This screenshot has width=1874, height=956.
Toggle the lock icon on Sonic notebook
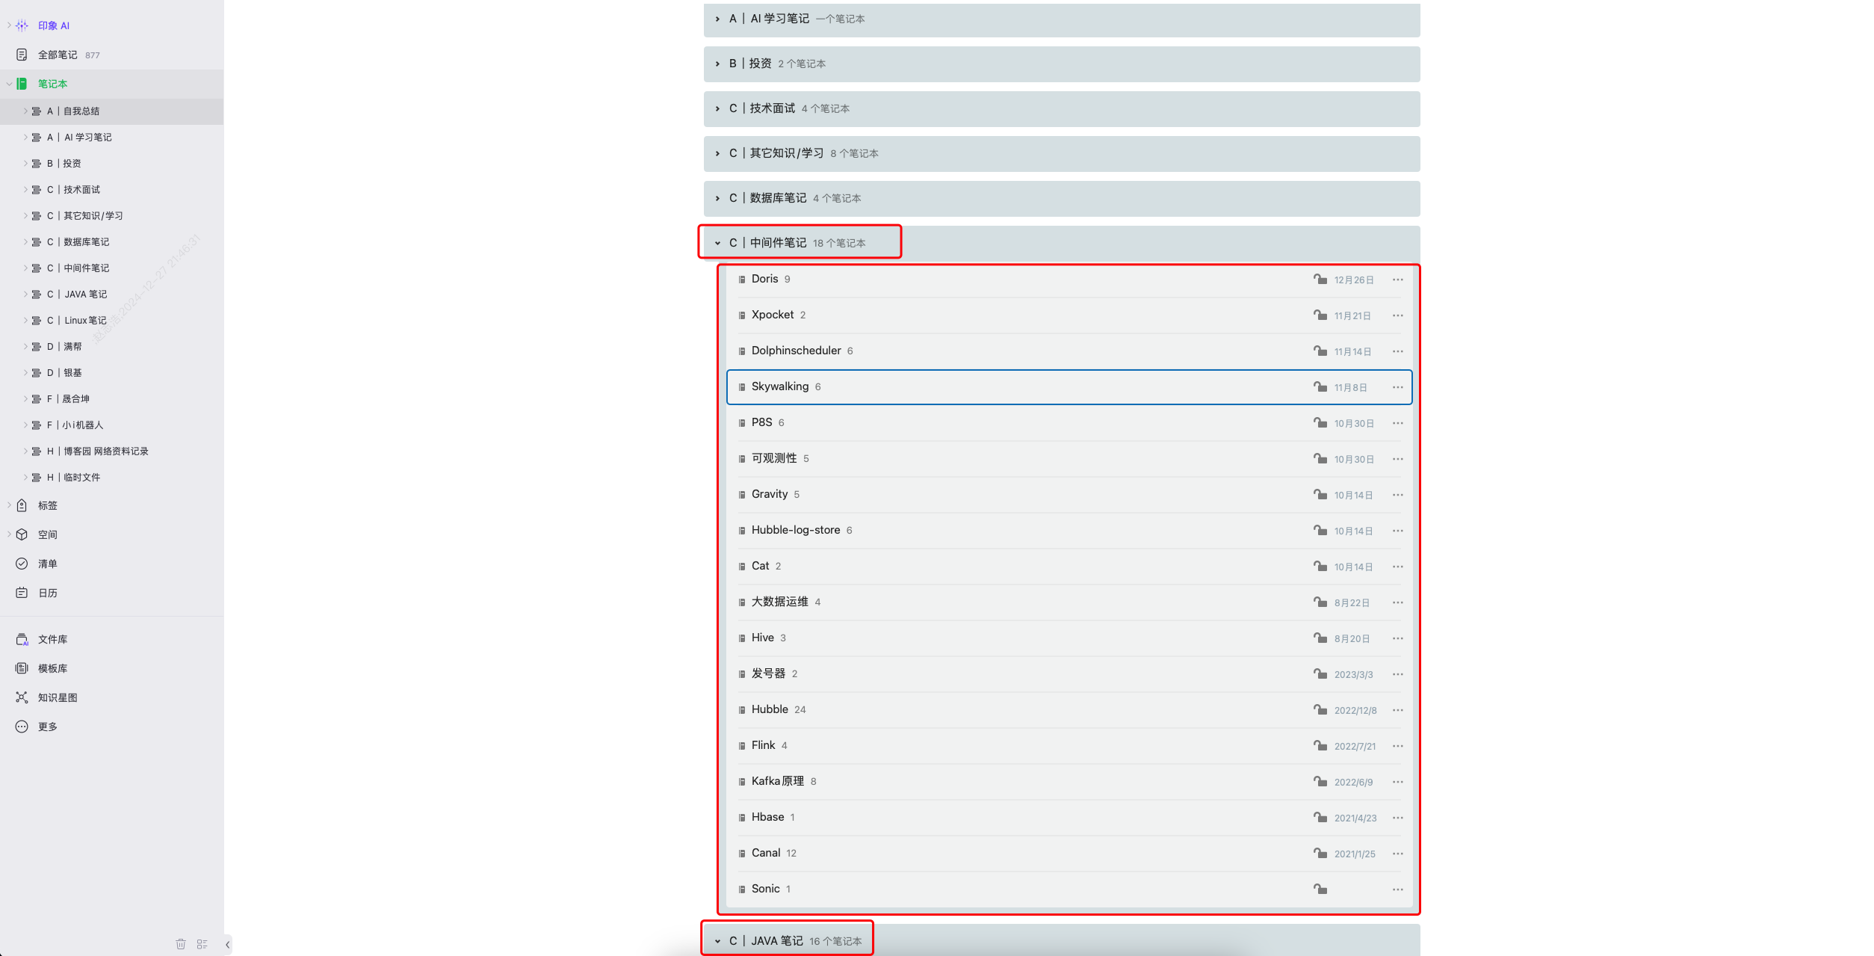(1320, 889)
